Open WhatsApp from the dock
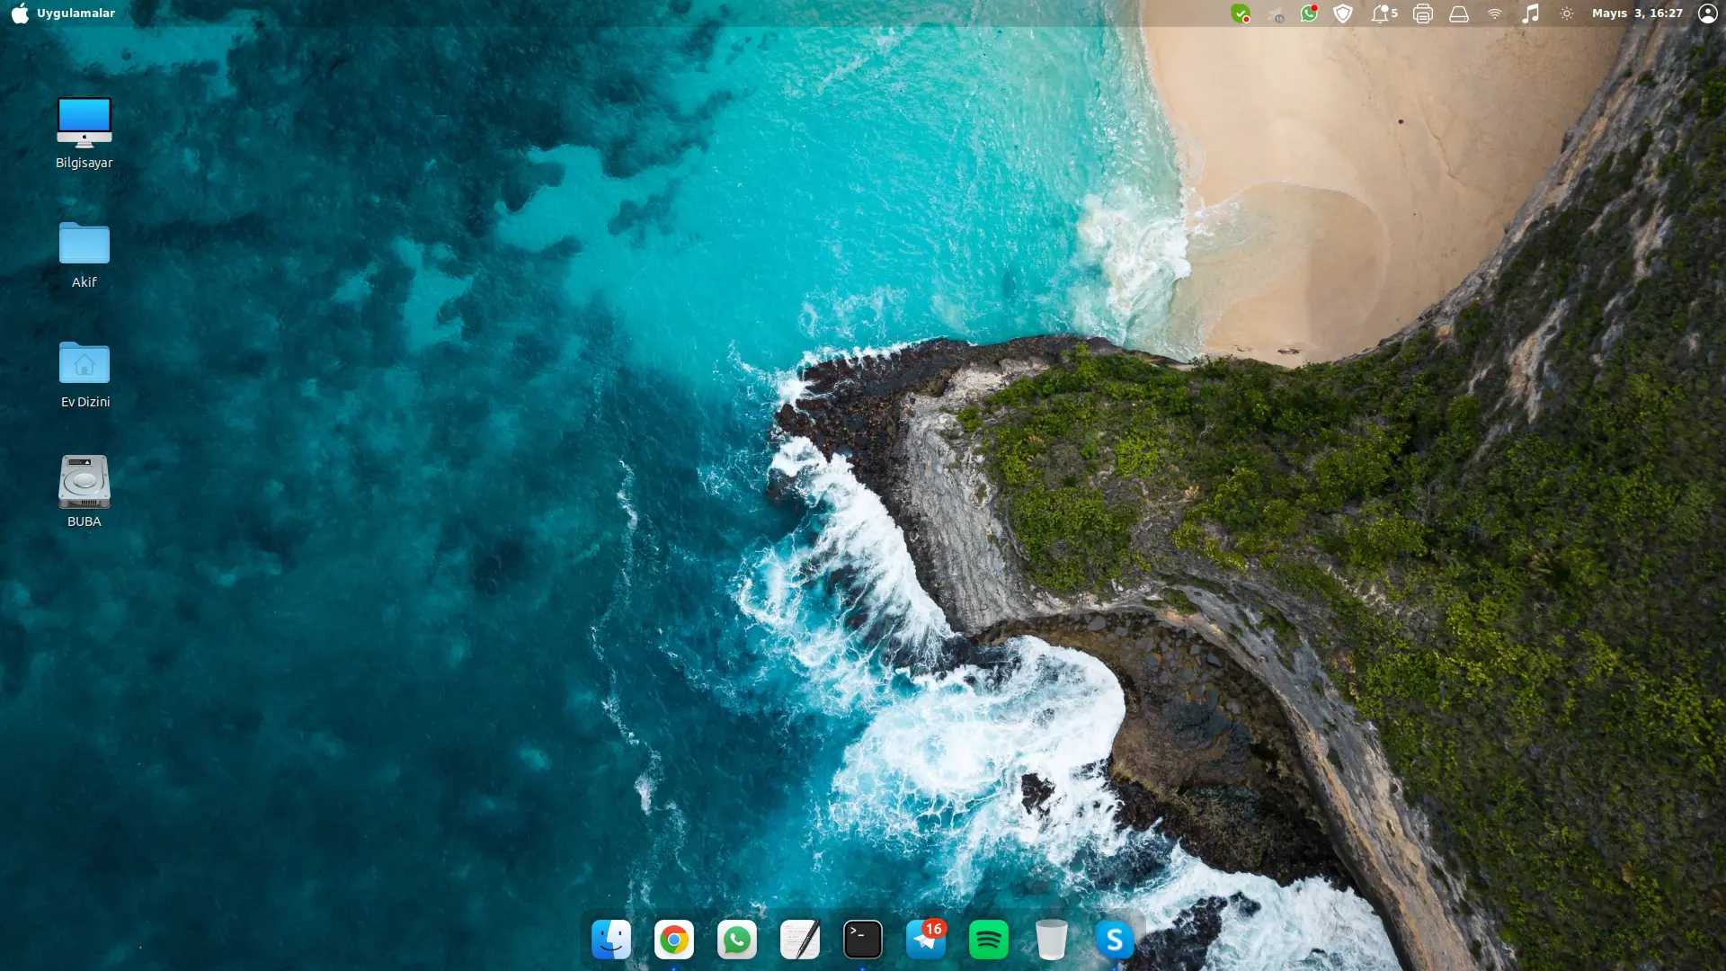This screenshot has height=971, width=1726. [737, 940]
